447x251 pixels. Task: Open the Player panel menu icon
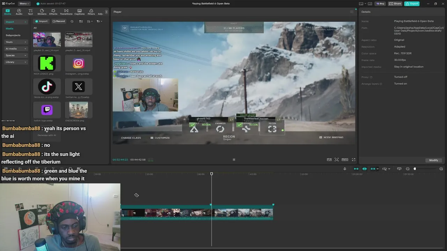[x=352, y=12]
